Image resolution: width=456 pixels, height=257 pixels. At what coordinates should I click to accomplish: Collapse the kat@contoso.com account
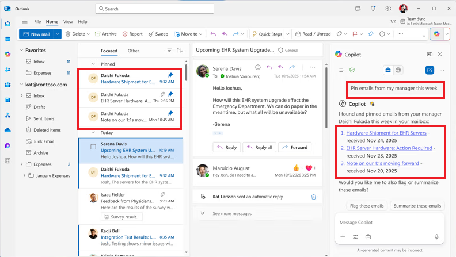pos(21,85)
